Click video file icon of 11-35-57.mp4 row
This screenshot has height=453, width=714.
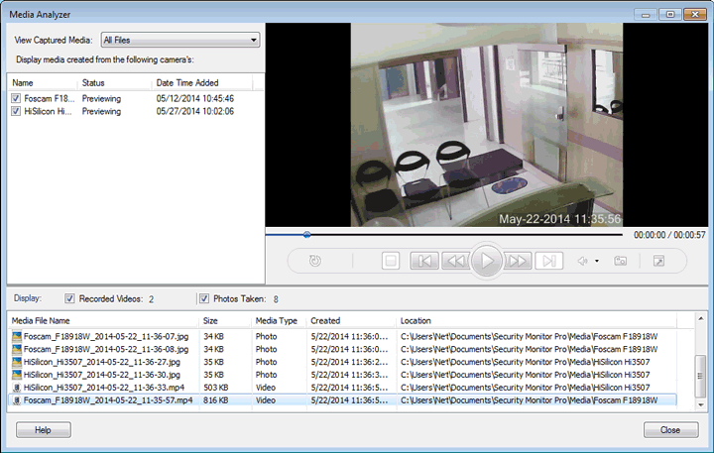pos(17,400)
